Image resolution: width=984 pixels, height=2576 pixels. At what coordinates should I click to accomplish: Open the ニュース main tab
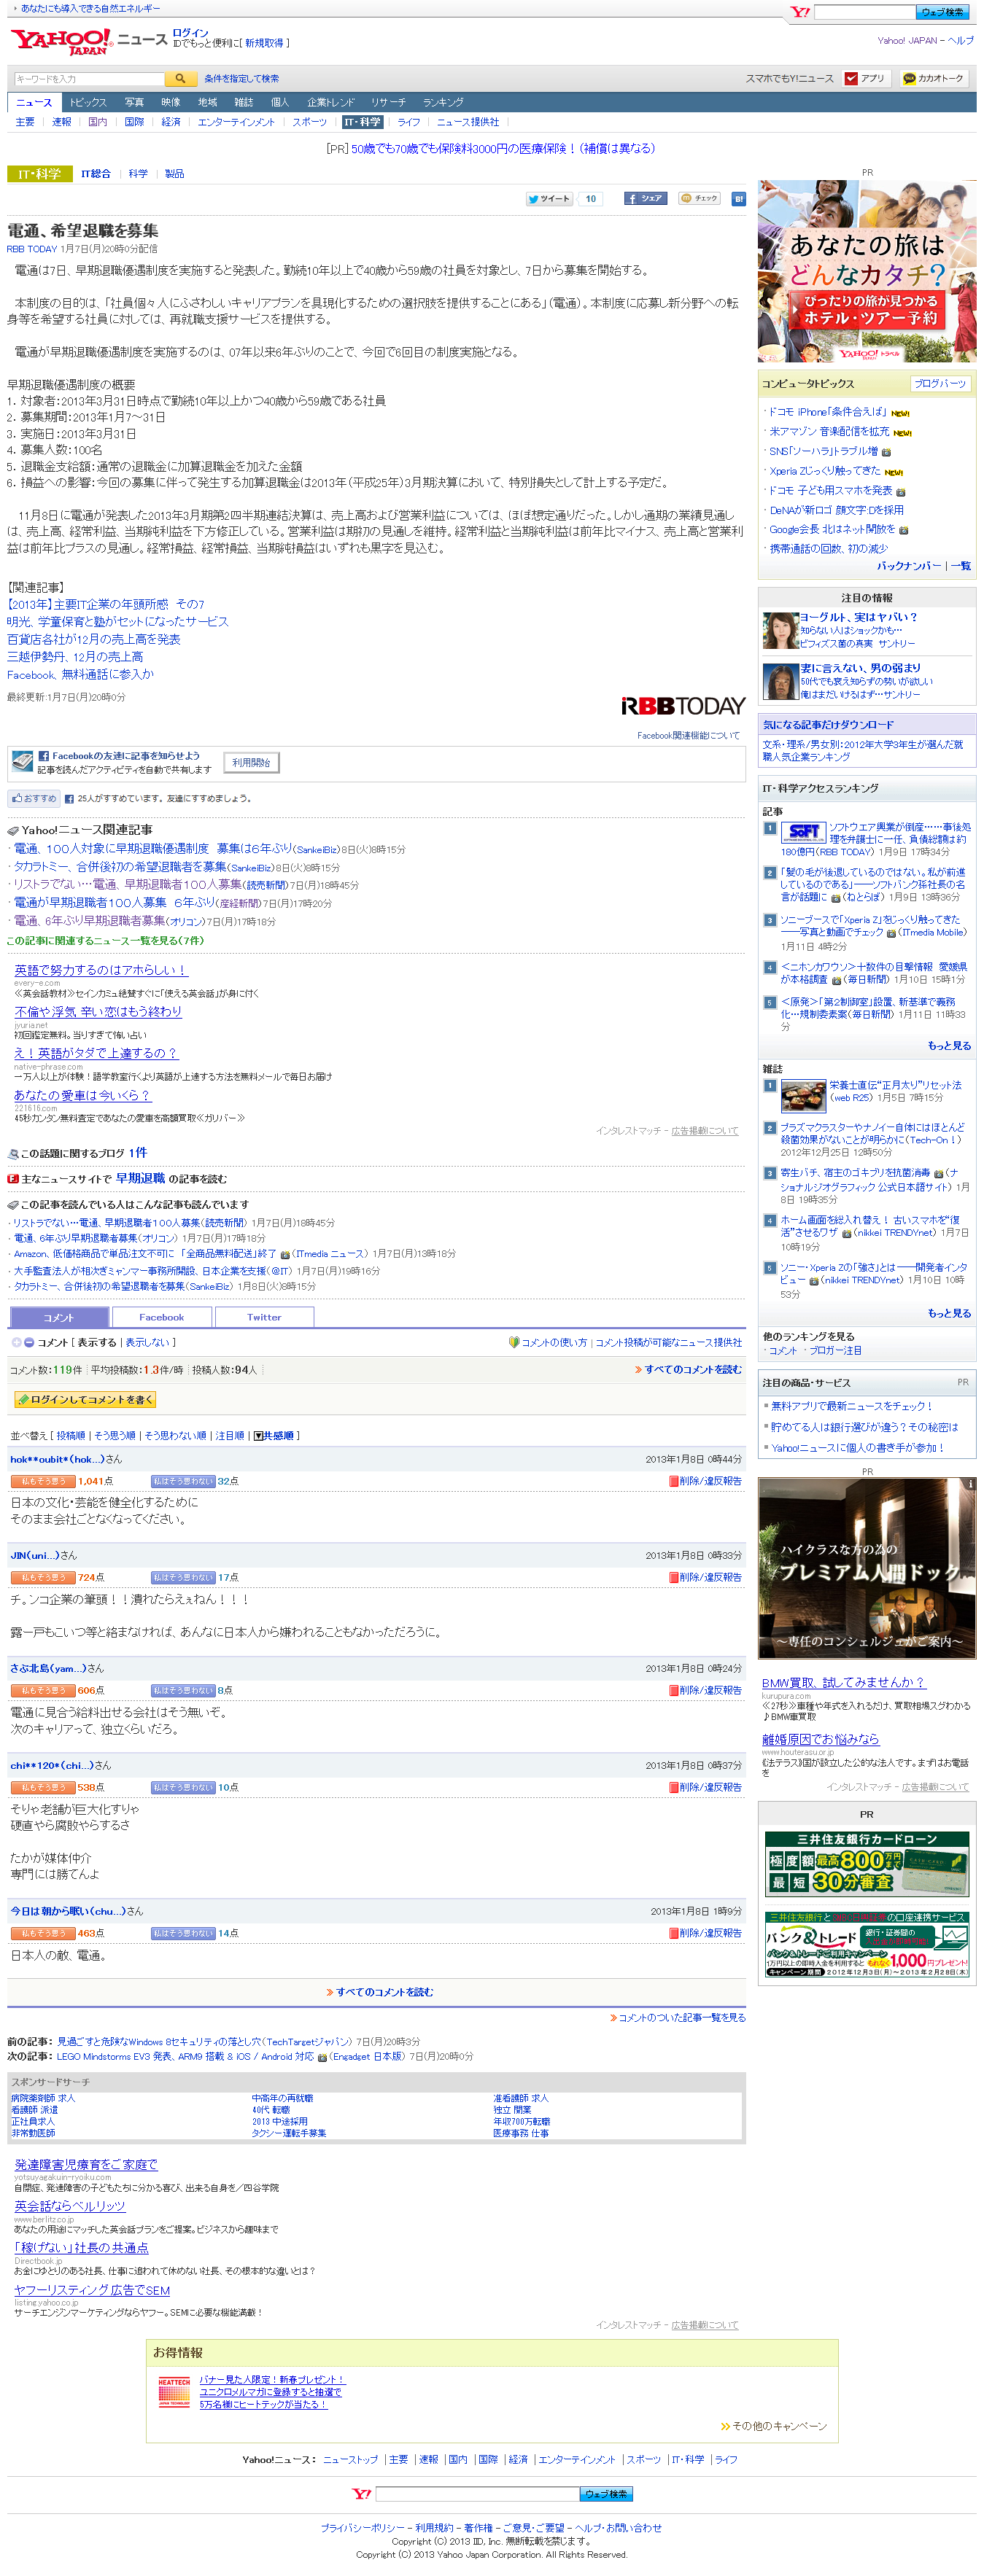[x=33, y=102]
